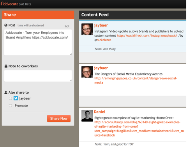187x147 pixels.
Task: Click the Twitter bird icon next to jaybaer
Action: (x=16, y=98)
